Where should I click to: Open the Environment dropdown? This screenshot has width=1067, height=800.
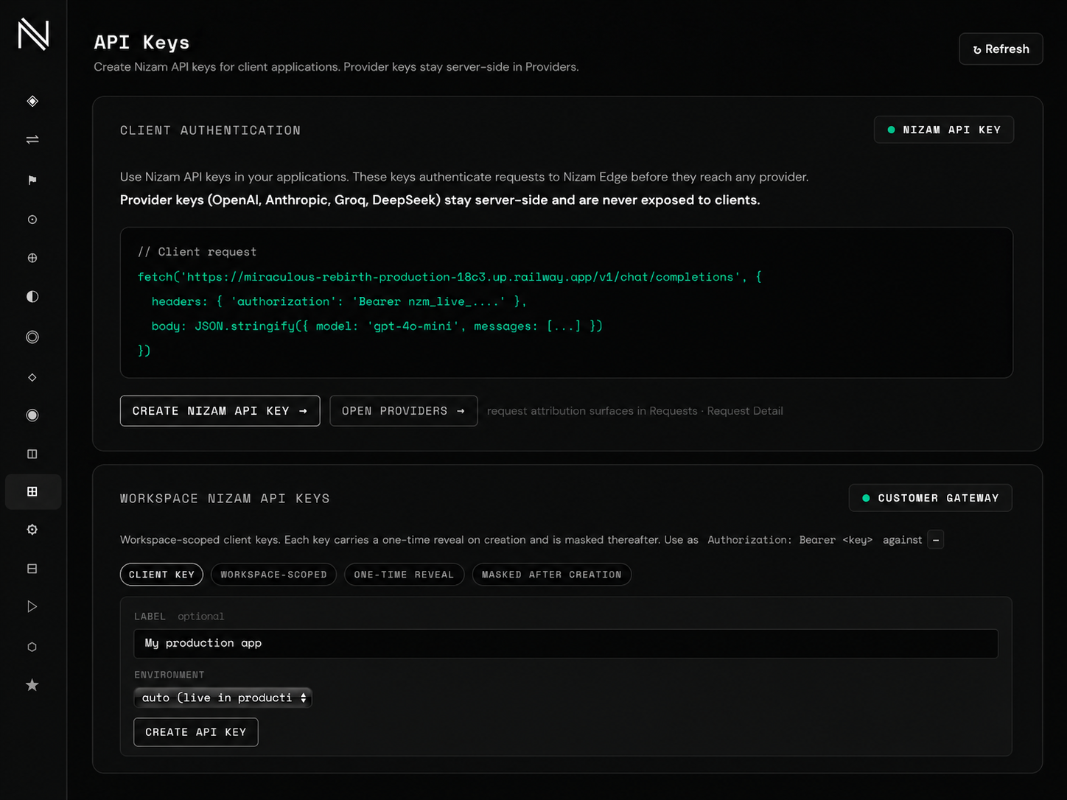[223, 698]
